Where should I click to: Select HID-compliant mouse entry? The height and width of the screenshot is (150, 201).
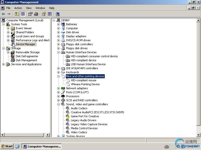coord(84,80)
